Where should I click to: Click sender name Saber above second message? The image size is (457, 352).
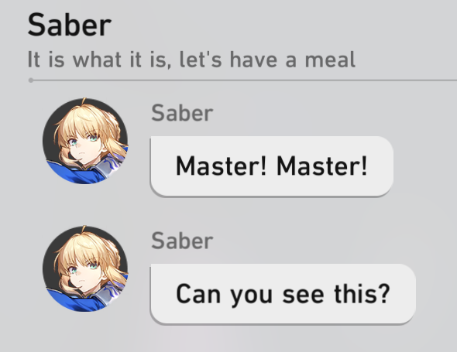[182, 241]
